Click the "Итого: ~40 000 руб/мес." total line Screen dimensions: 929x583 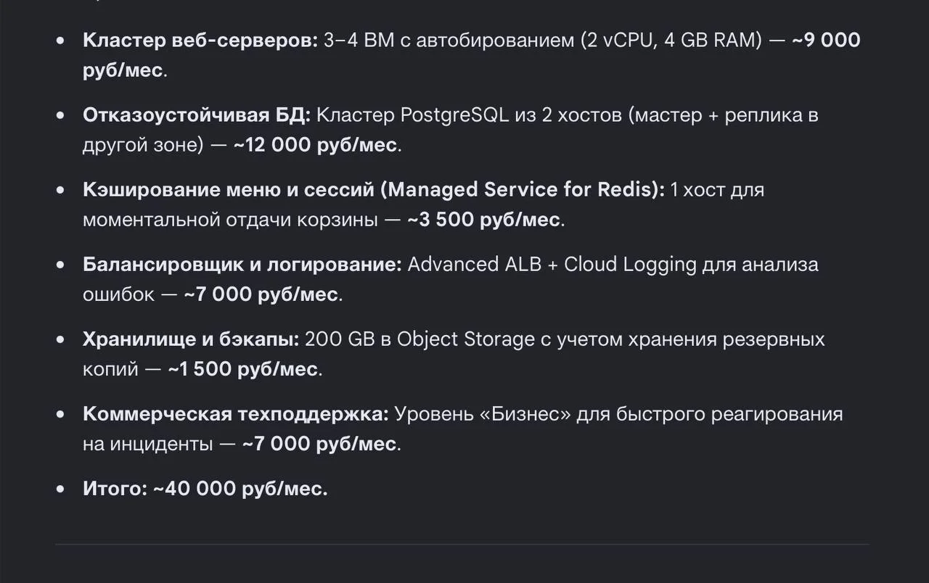[205, 489]
